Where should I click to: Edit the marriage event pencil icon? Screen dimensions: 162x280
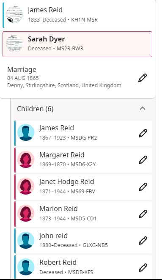point(143,78)
